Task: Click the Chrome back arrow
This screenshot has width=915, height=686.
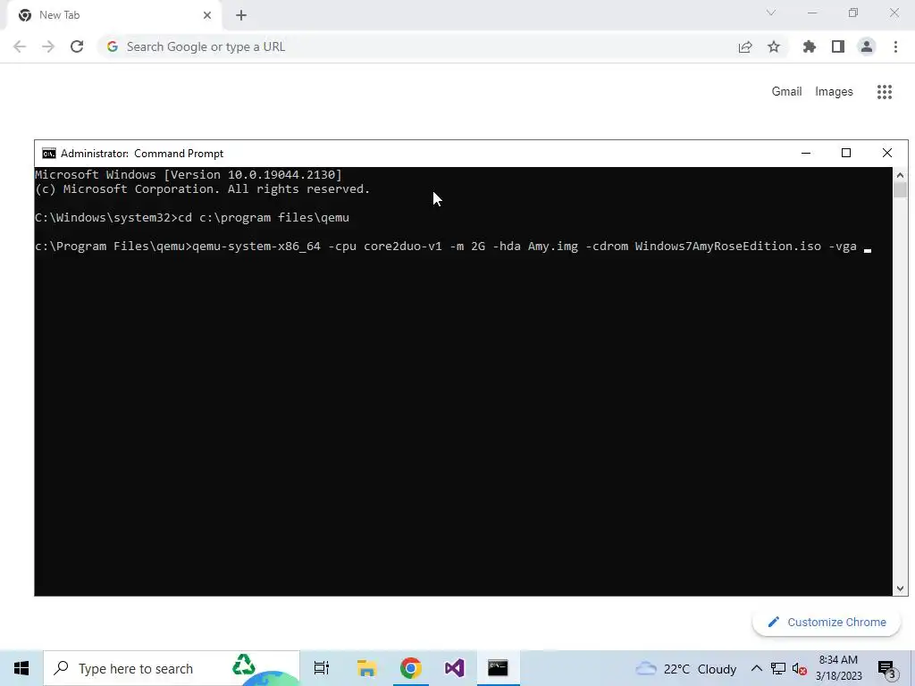Action: tap(20, 46)
